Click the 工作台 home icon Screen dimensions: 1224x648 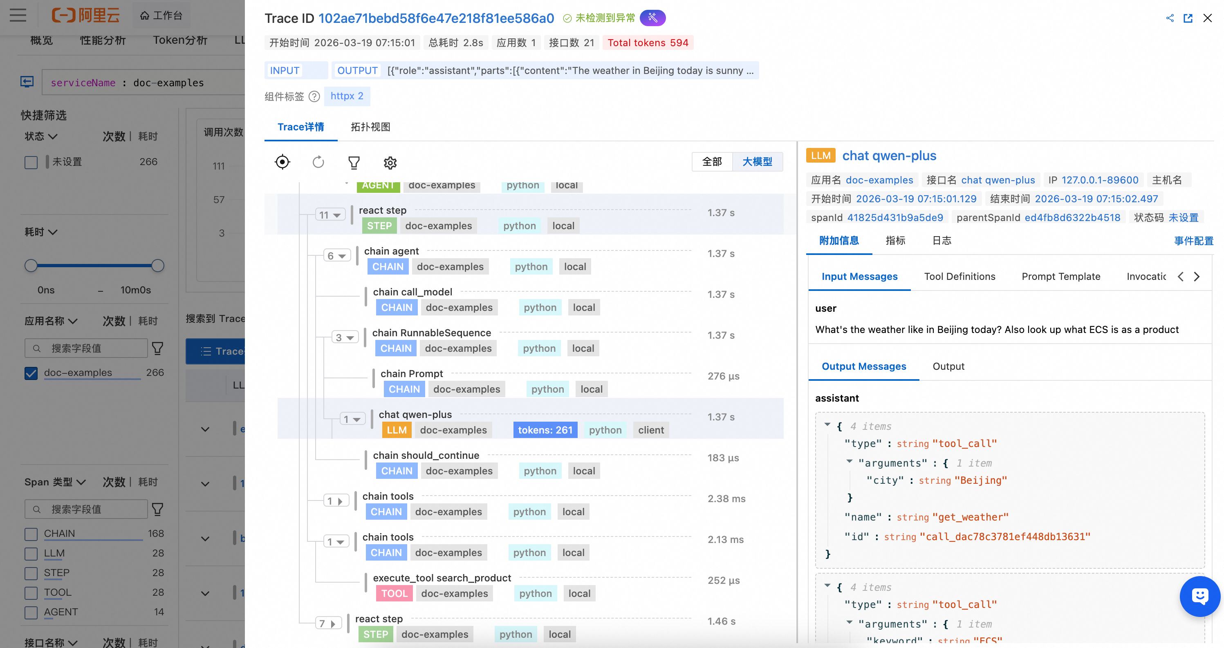pos(144,16)
